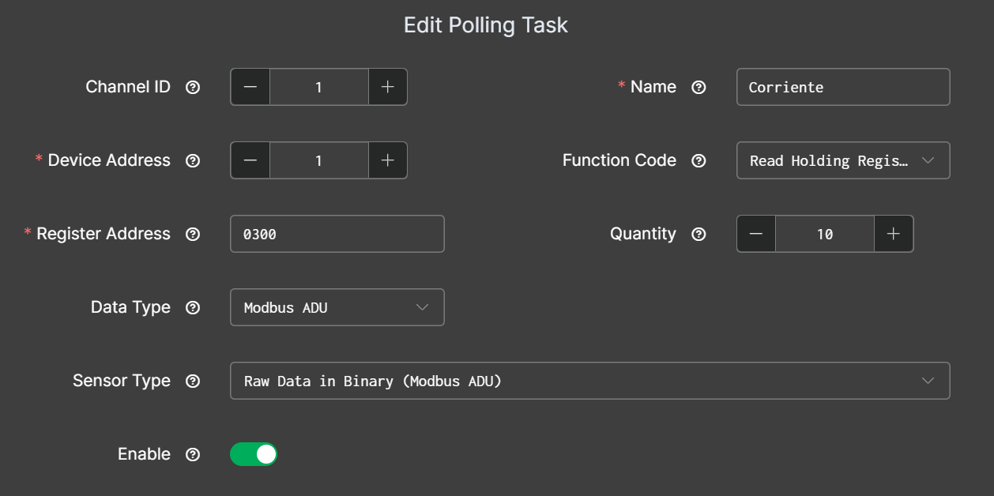The height and width of the screenshot is (496, 994).
Task: Decrease the Channel ID with minus button
Action: [250, 87]
